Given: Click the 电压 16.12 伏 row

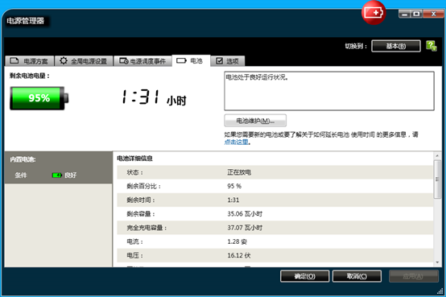Looking at the screenshot, I should (x=275, y=255).
